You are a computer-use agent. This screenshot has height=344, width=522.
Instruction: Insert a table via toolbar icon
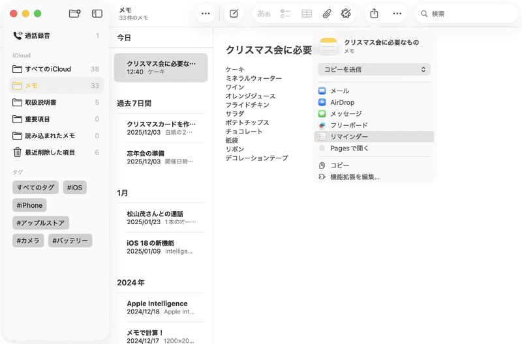pos(307,14)
